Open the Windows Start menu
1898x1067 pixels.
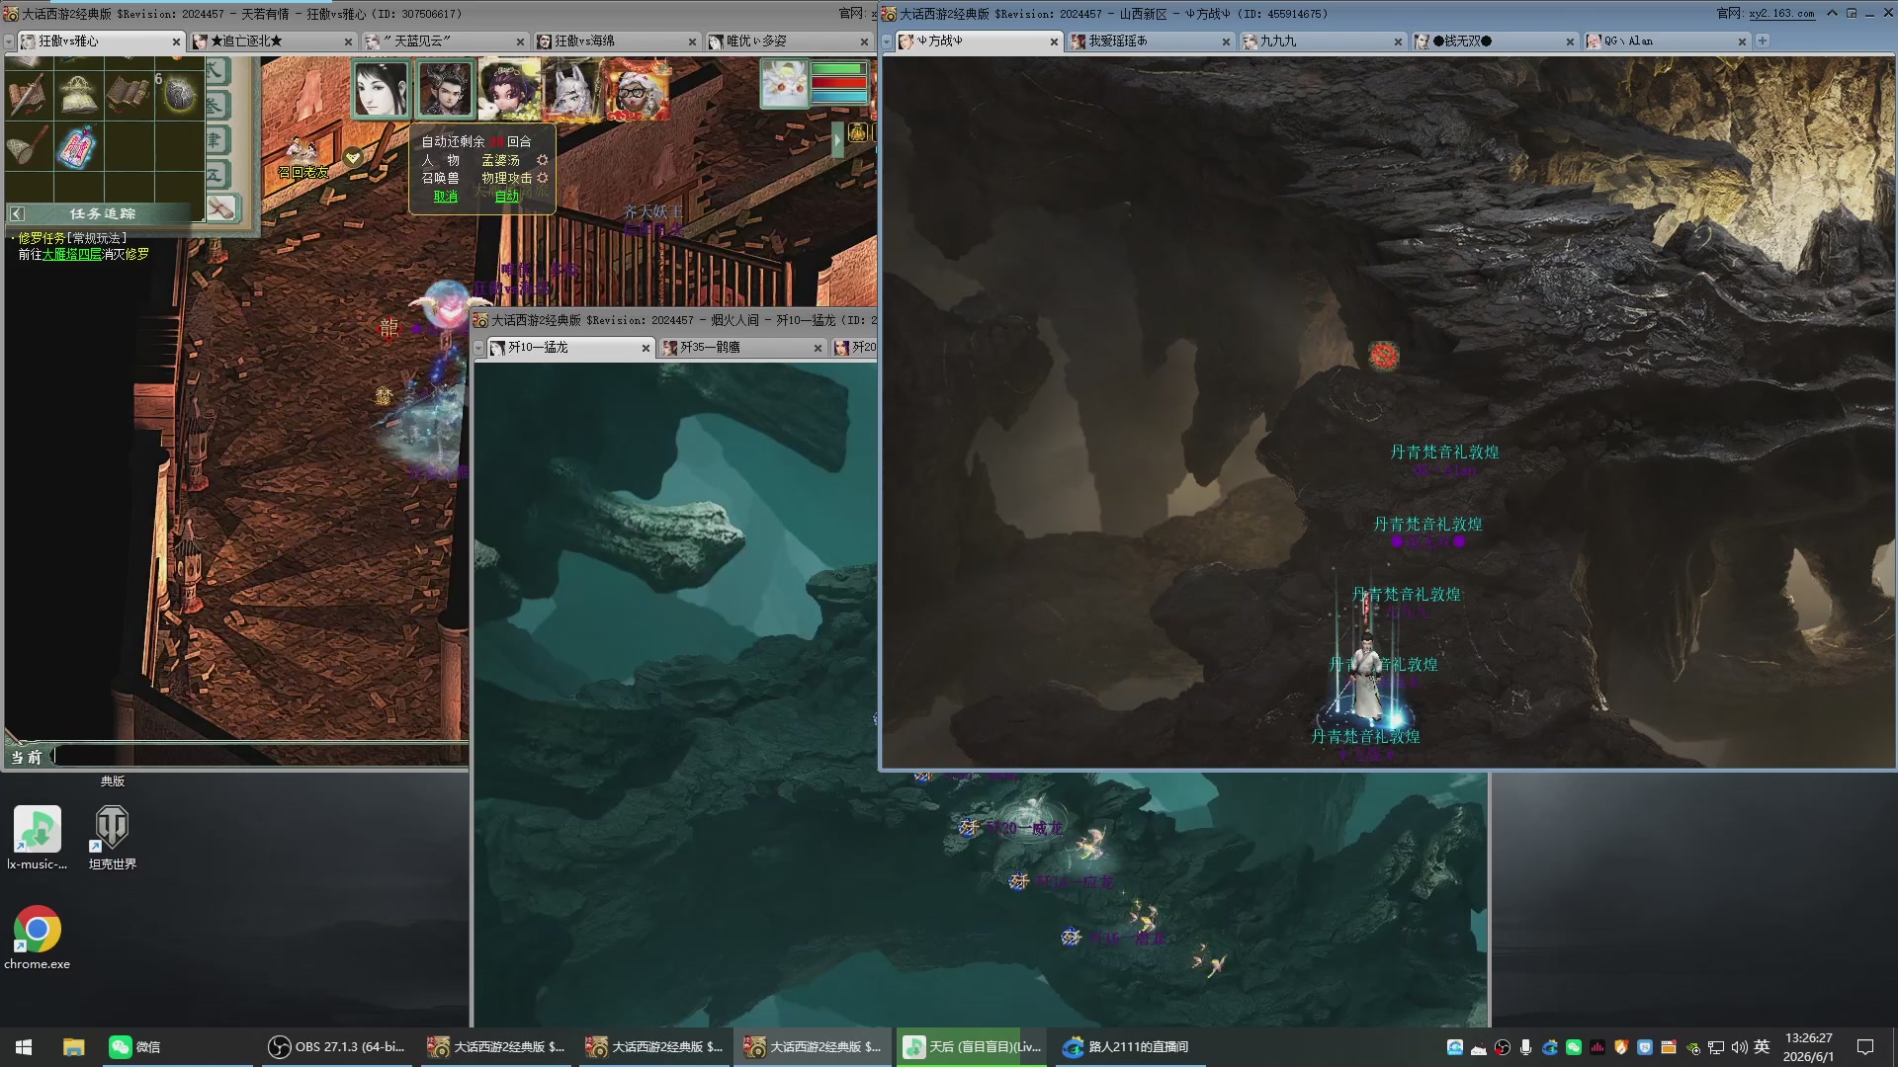24,1047
